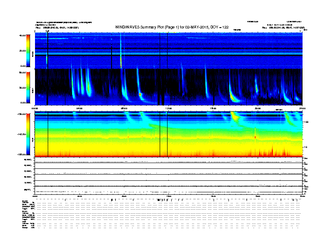The image size is (326, 252).
Task: Click the 12:00 tick below RAD1 spectrogram
Action: click(x=168, y=108)
